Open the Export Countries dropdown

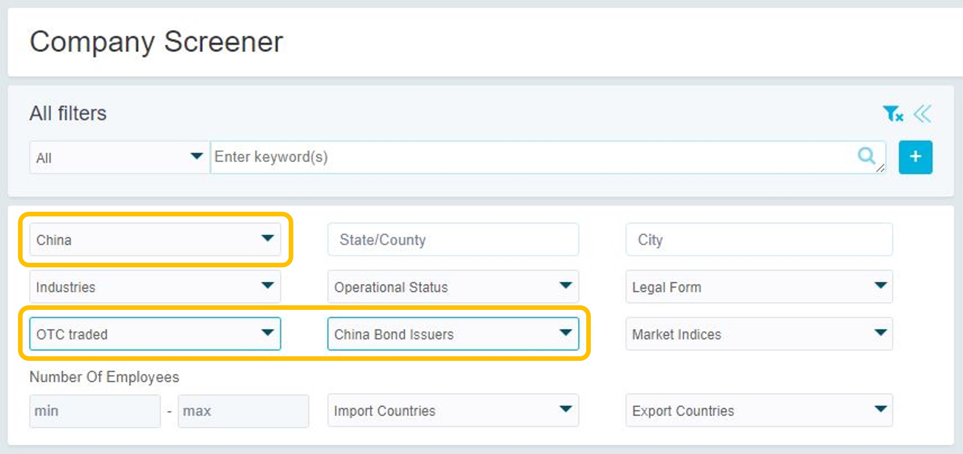[x=759, y=410]
